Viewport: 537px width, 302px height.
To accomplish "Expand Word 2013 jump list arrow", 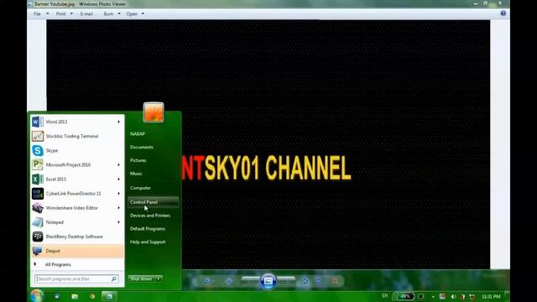I will pos(119,122).
